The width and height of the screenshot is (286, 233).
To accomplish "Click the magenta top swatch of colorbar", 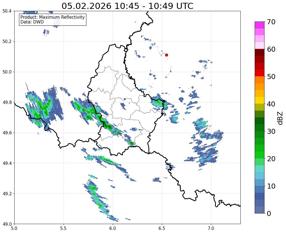I will click(259, 25).
